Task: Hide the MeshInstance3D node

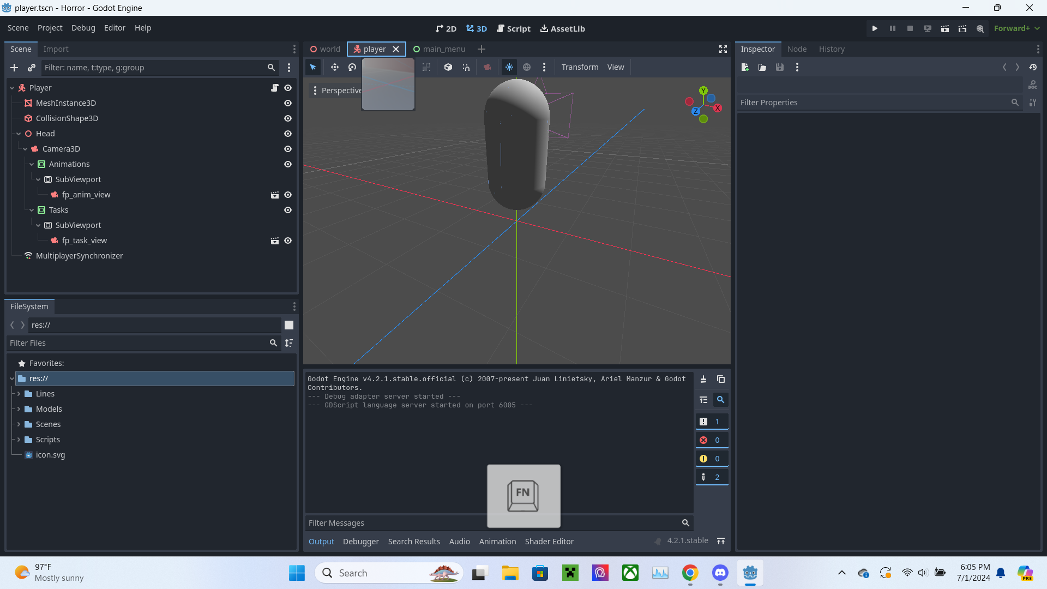Action: tap(288, 103)
